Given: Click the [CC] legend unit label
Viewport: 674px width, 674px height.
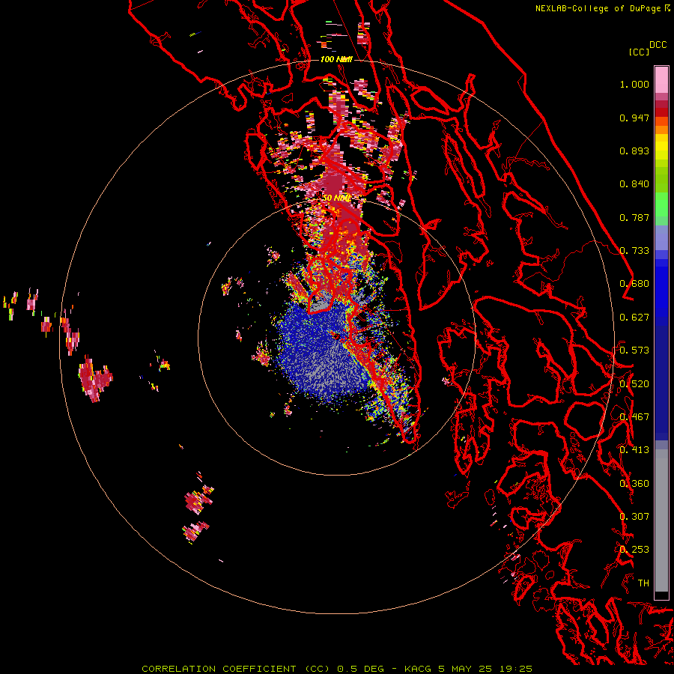Looking at the screenshot, I should click(640, 52).
